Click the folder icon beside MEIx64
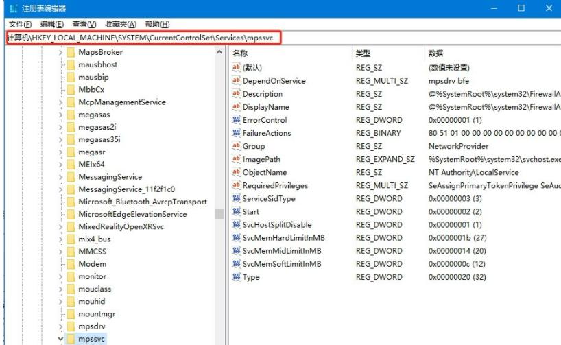561x345 pixels. 71,164
